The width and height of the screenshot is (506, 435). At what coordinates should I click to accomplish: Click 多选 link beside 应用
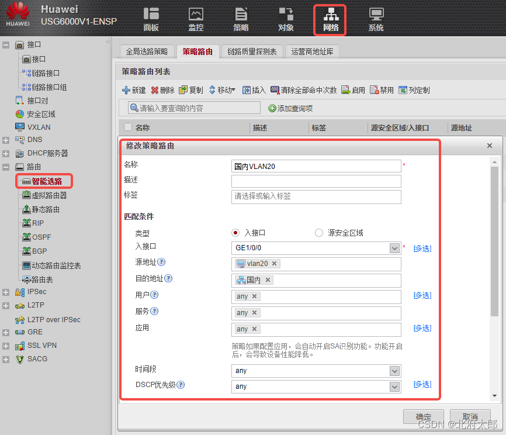(422, 328)
